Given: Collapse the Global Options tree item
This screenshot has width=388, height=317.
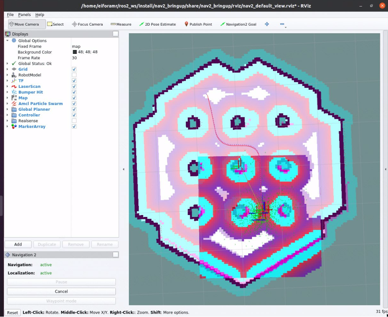Looking at the screenshot, I should [x=7, y=41].
